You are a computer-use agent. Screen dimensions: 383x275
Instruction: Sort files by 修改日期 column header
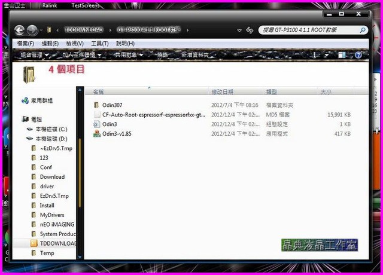[223, 92]
